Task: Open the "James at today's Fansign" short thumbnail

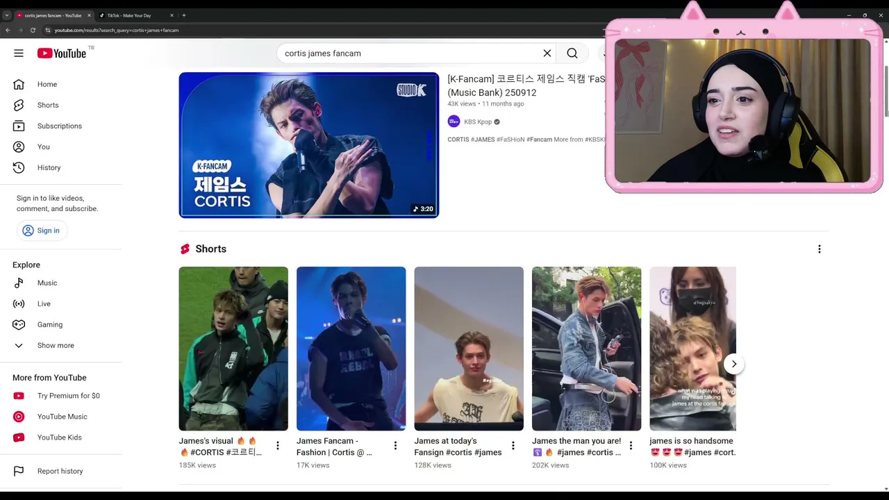Action: coord(469,349)
